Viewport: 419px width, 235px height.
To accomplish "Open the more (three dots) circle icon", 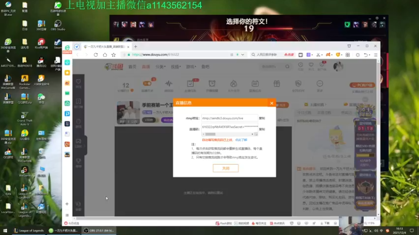I will (x=319, y=84).
